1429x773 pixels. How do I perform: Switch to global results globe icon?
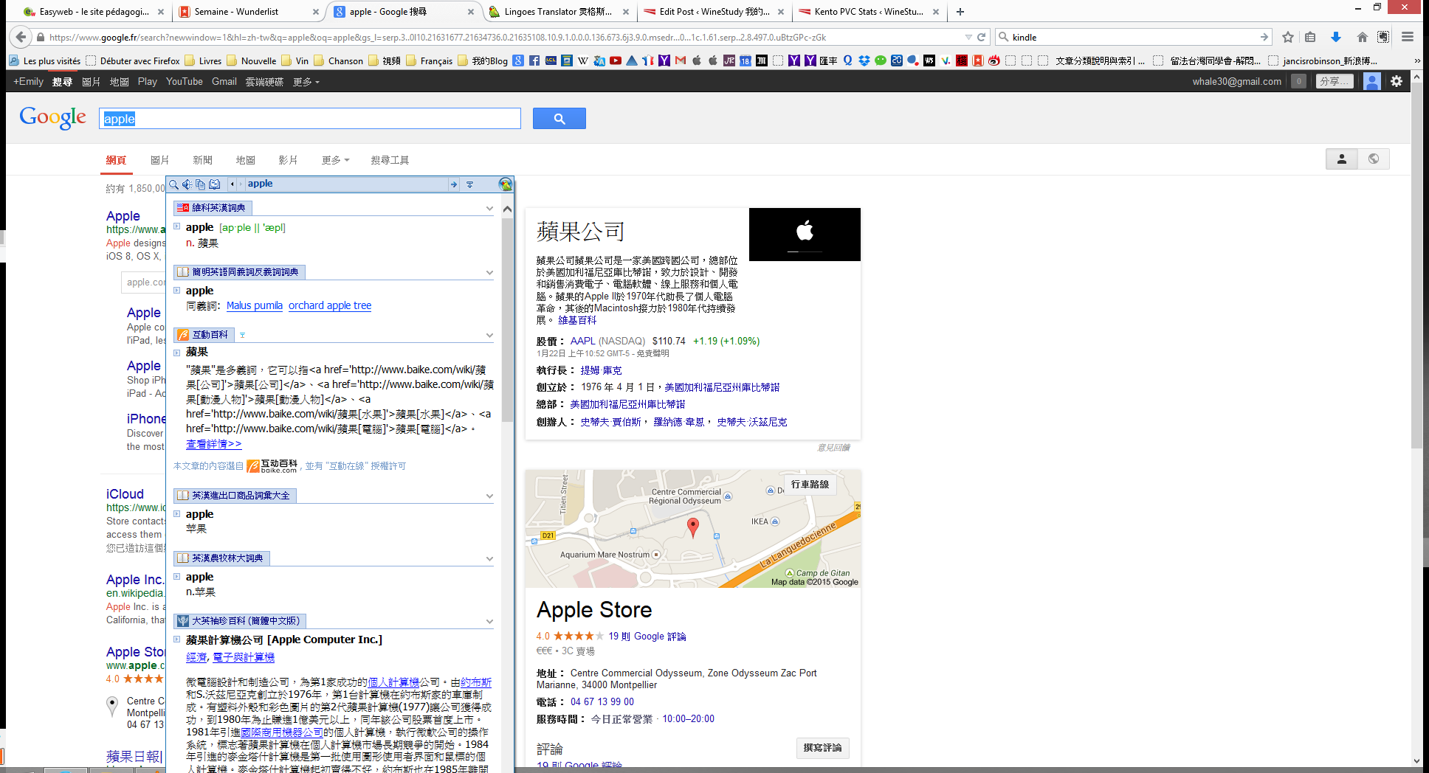pyautogui.click(x=1374, y=159)
